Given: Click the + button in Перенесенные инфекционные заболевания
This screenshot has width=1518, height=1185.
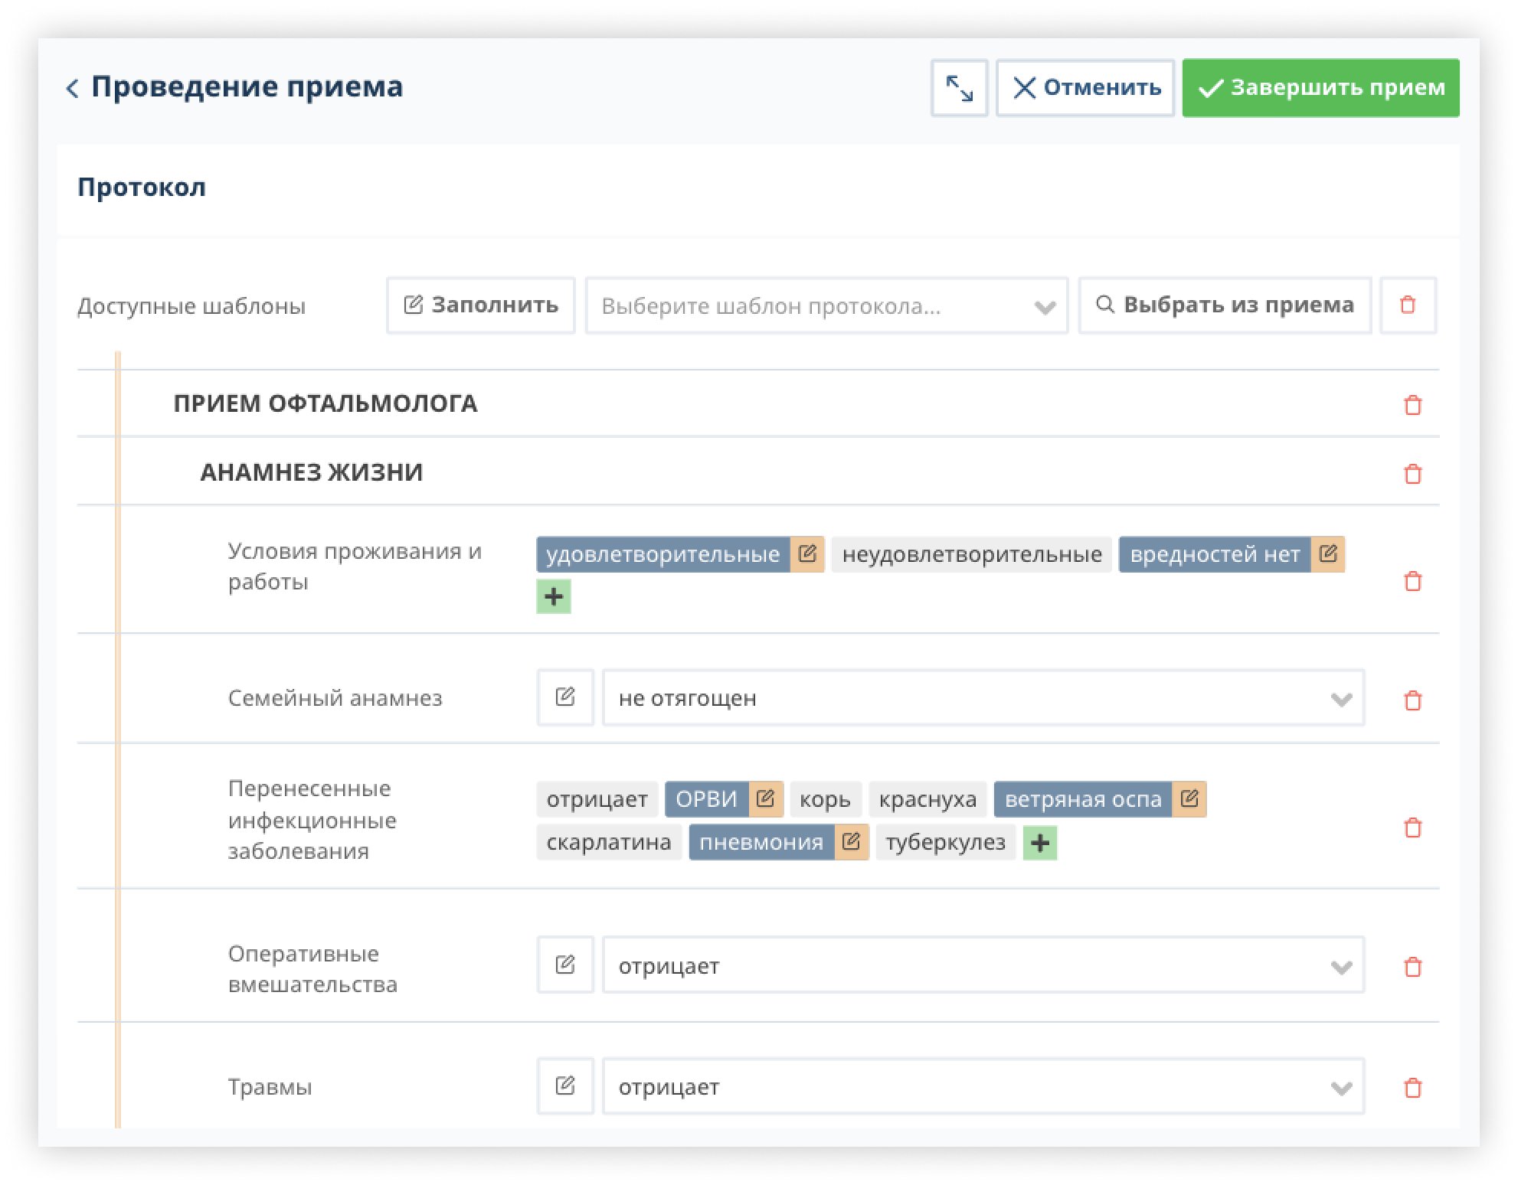Looking at the screenshot, I should pos(1039,843).
